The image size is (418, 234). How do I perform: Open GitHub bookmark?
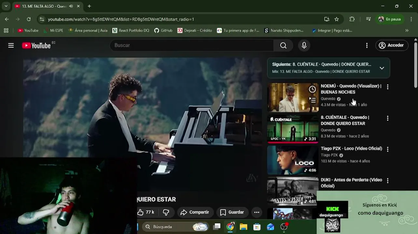coord(163,30)
